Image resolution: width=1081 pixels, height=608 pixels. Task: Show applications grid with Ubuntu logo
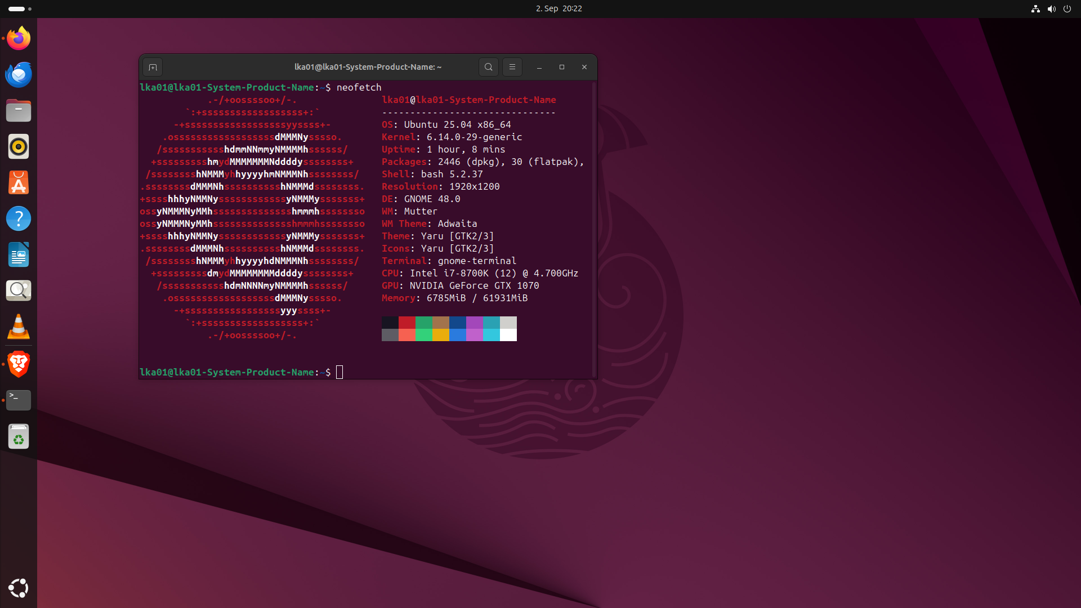tap(19, 588)
